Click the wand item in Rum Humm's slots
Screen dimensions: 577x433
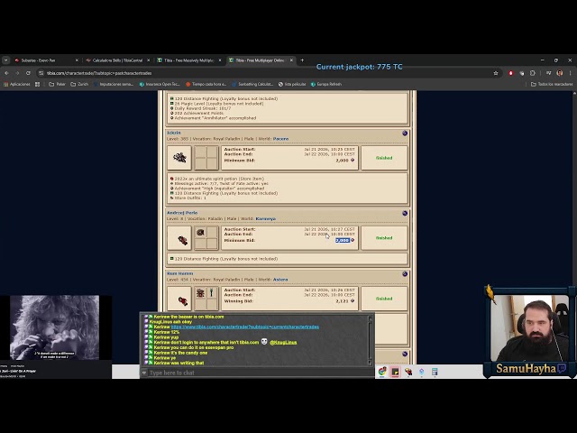(212, 293)
